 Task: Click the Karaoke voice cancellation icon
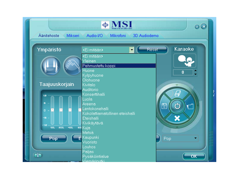185,61
